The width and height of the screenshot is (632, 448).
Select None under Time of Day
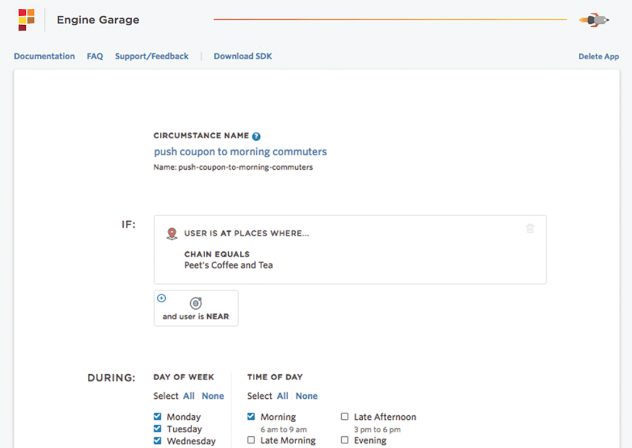pos(307,396)
